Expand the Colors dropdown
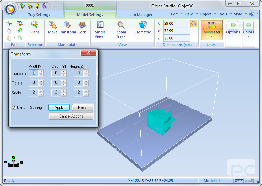The width and height of the screenshot is (262, 186). (248, 29)
